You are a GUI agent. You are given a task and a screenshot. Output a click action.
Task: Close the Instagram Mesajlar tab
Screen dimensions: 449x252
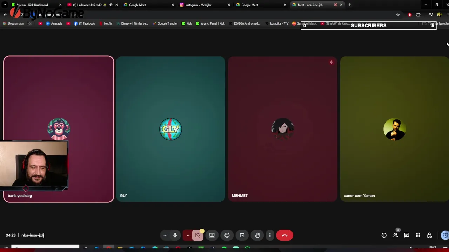pyautogui.click(x=229, y=5)
